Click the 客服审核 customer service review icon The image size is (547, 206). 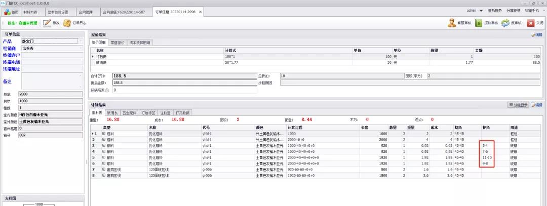452,23
